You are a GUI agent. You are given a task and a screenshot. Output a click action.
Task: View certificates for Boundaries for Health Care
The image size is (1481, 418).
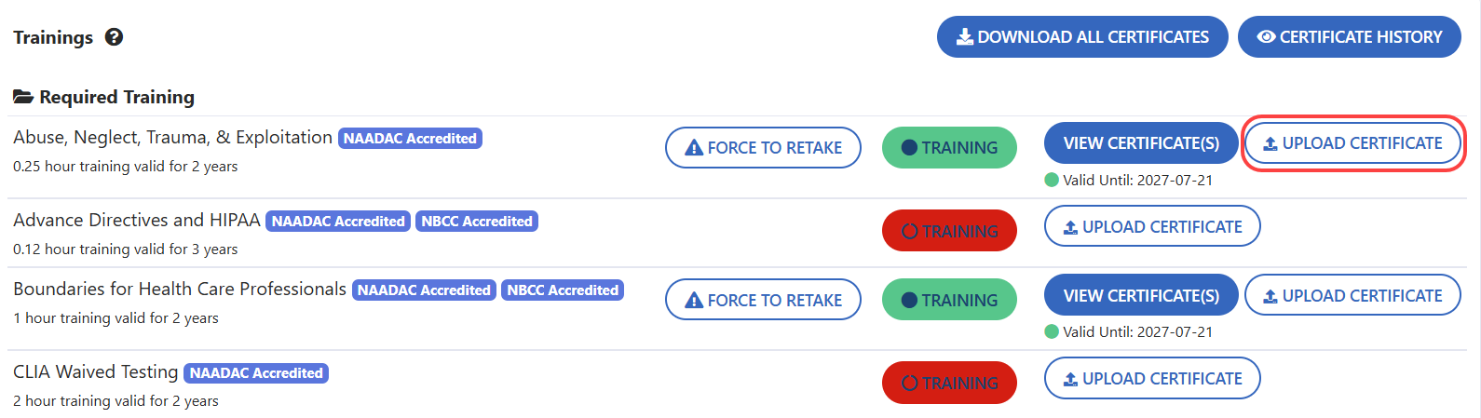tap(1141, 295)
